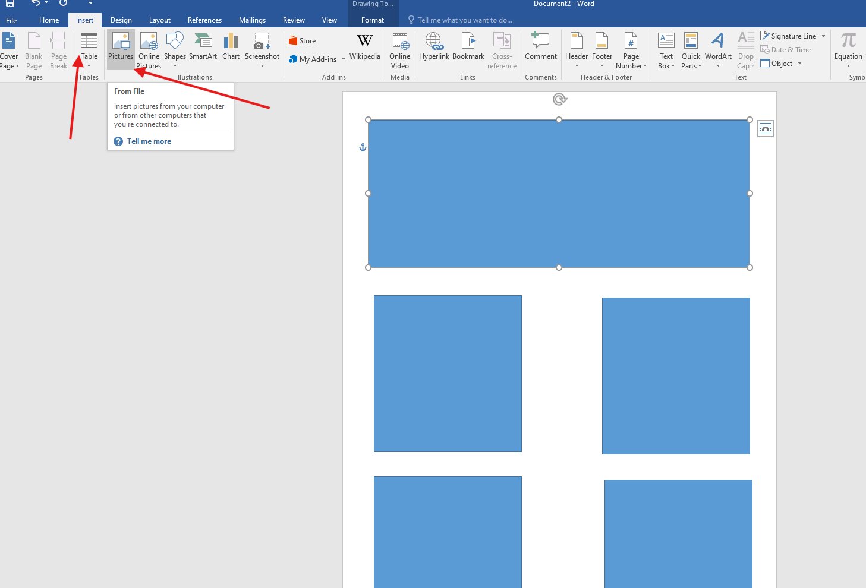Viewport: 866px width, 588px height.
Task: Open the References tab
Action: tap(204, 20)
